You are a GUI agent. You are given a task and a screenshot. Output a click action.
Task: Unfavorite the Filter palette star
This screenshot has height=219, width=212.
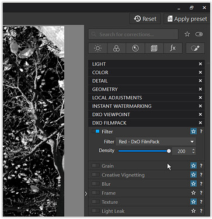coord(193,131)
